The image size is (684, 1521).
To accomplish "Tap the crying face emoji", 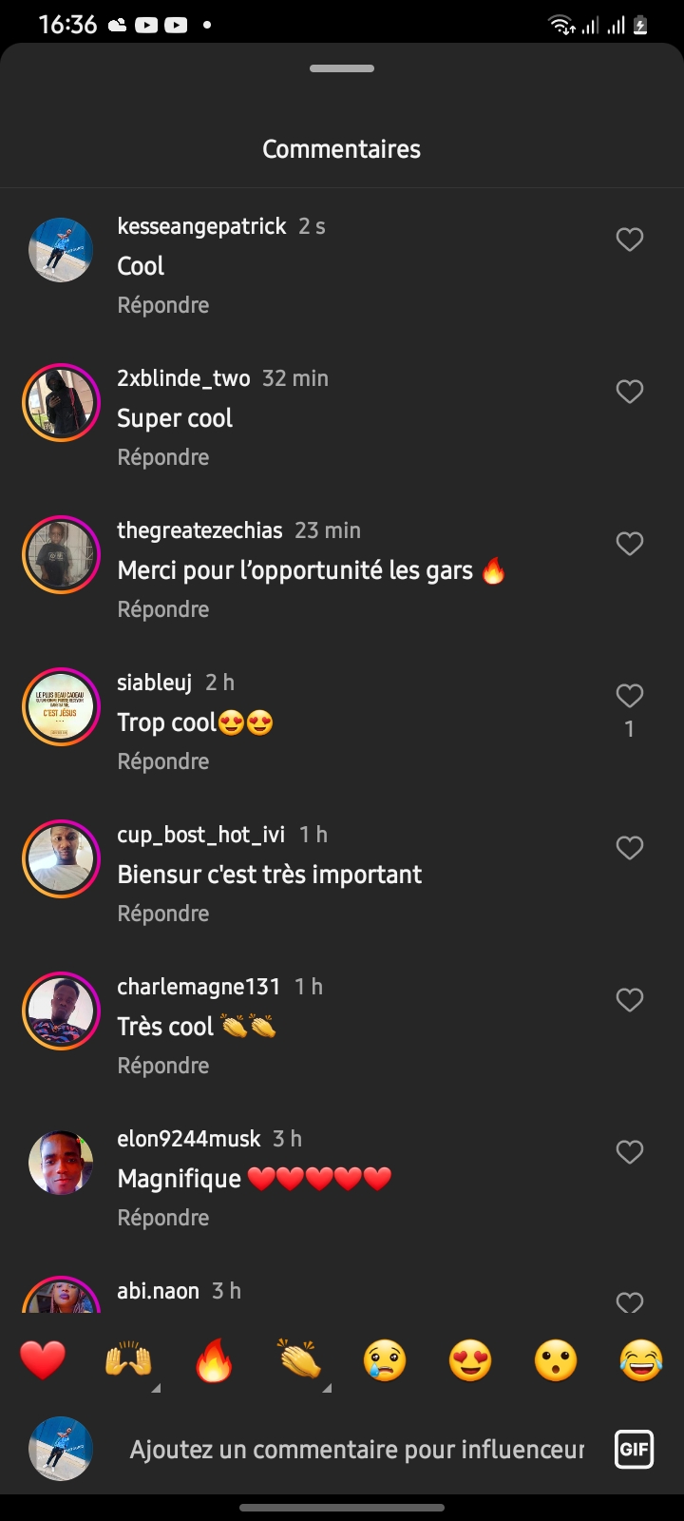I will click(385, 1360).
